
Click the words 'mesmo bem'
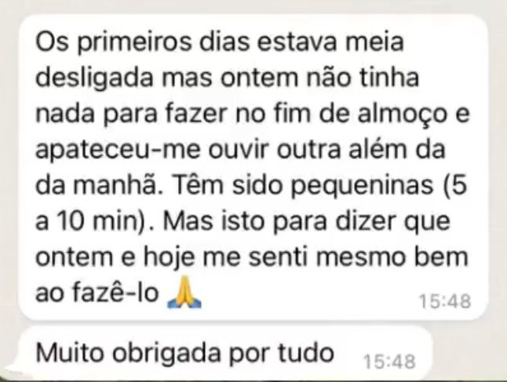pyautogui.click(x=392, y=256)
